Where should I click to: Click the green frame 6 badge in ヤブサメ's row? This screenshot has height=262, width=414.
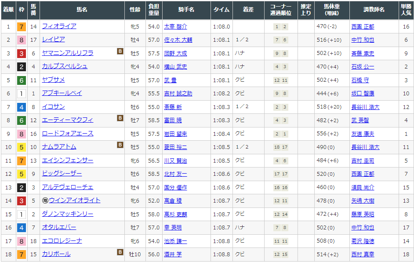[21, 80]
